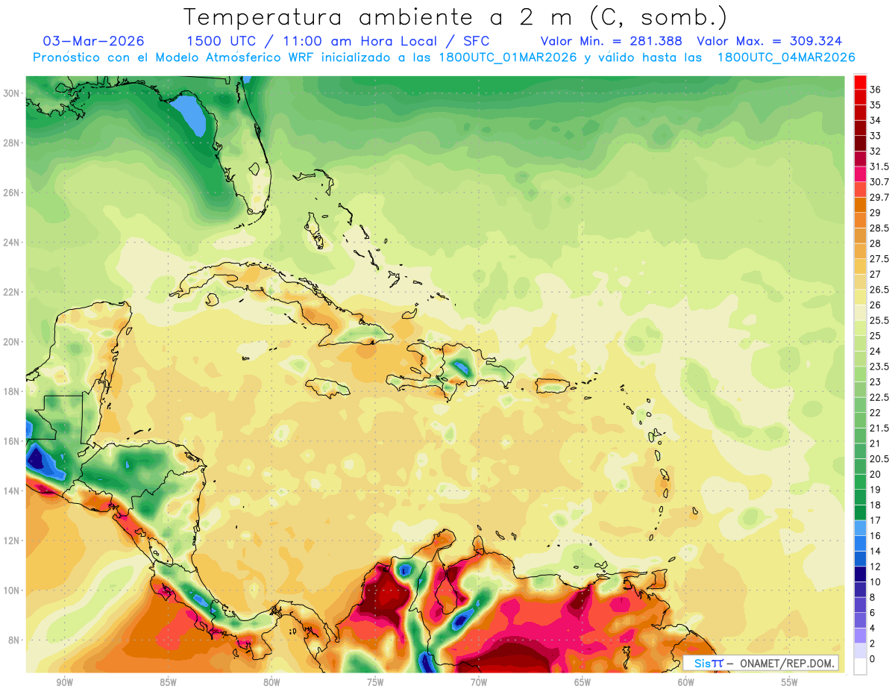Click the '85W' longitude label
The height and width of the screenshot is (692, 895).
(168, 682)
